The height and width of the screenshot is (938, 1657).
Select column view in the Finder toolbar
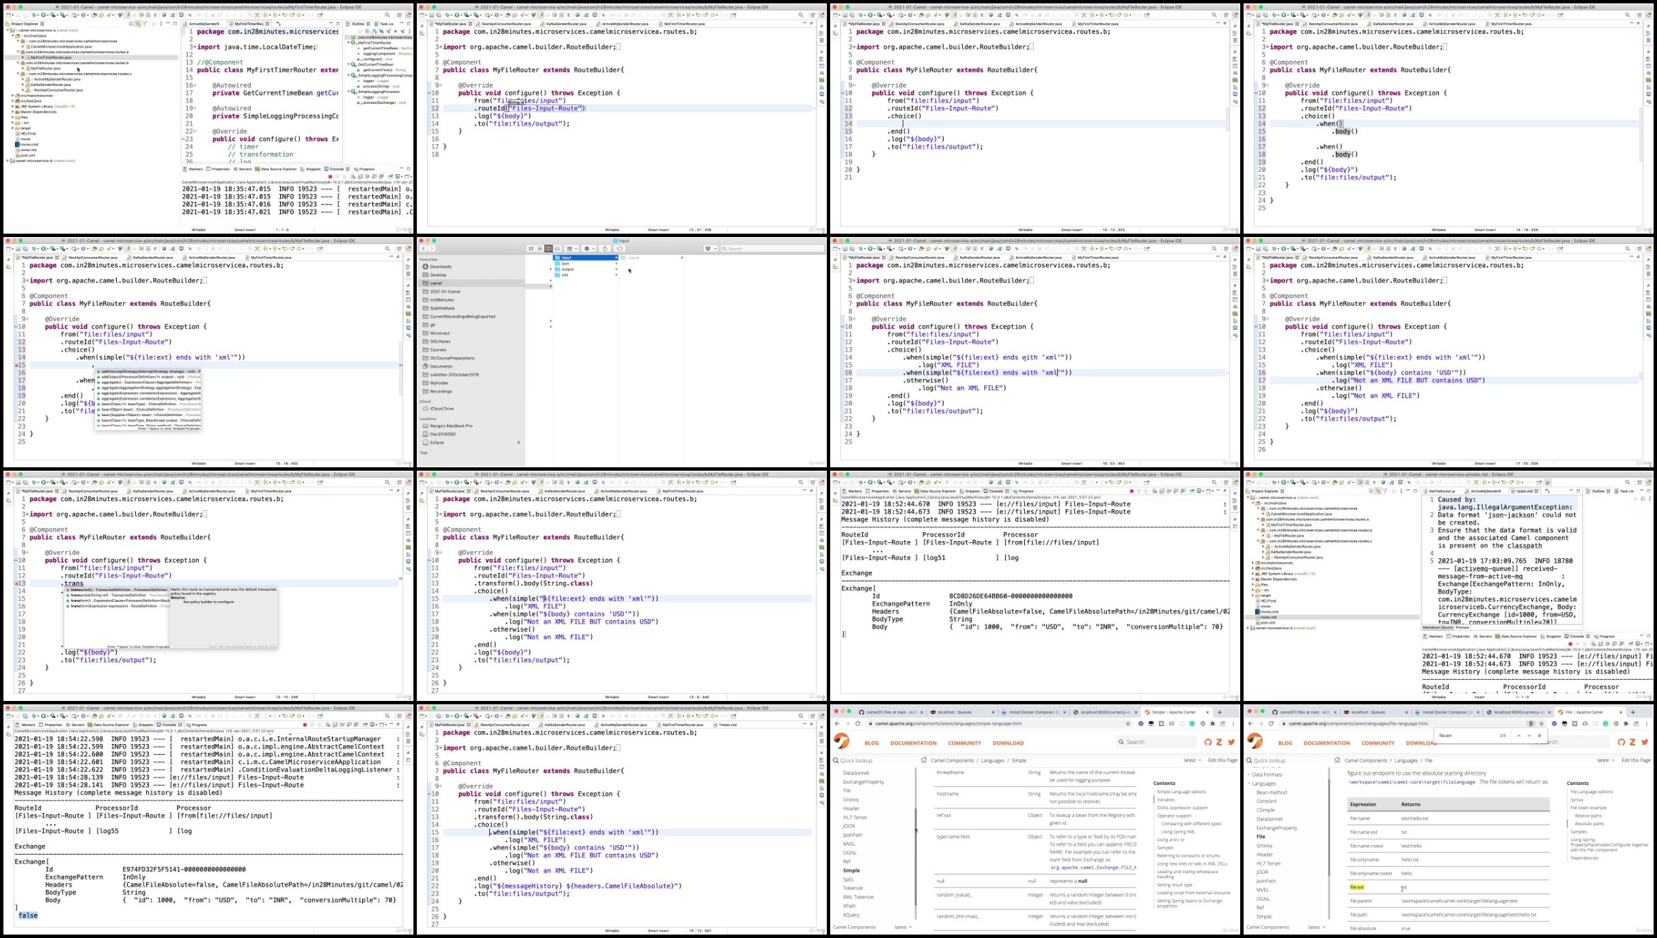point(549,249)
